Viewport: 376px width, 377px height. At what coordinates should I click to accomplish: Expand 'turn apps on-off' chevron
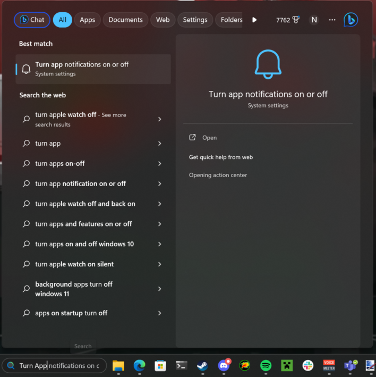tap(160, 163)
